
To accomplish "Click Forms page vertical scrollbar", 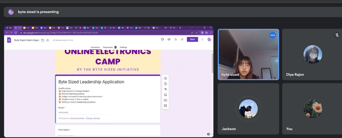I will pyautogui.click(x=213, y=63).
